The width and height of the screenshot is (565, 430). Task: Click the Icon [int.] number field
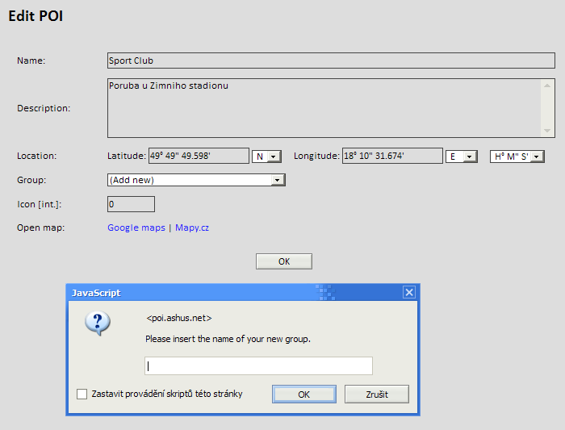(131, 204)
